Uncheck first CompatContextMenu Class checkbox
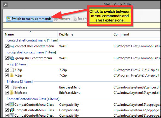This screenshot has width=161, height=118. 7,105
